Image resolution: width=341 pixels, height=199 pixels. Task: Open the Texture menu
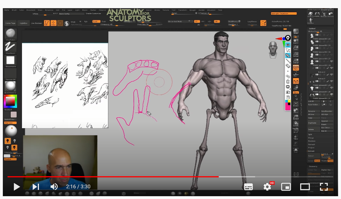point(166,10)
